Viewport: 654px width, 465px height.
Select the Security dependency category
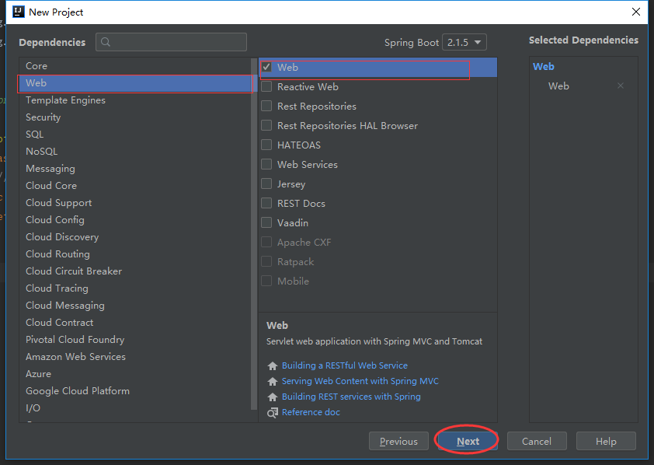coord(43,117)
